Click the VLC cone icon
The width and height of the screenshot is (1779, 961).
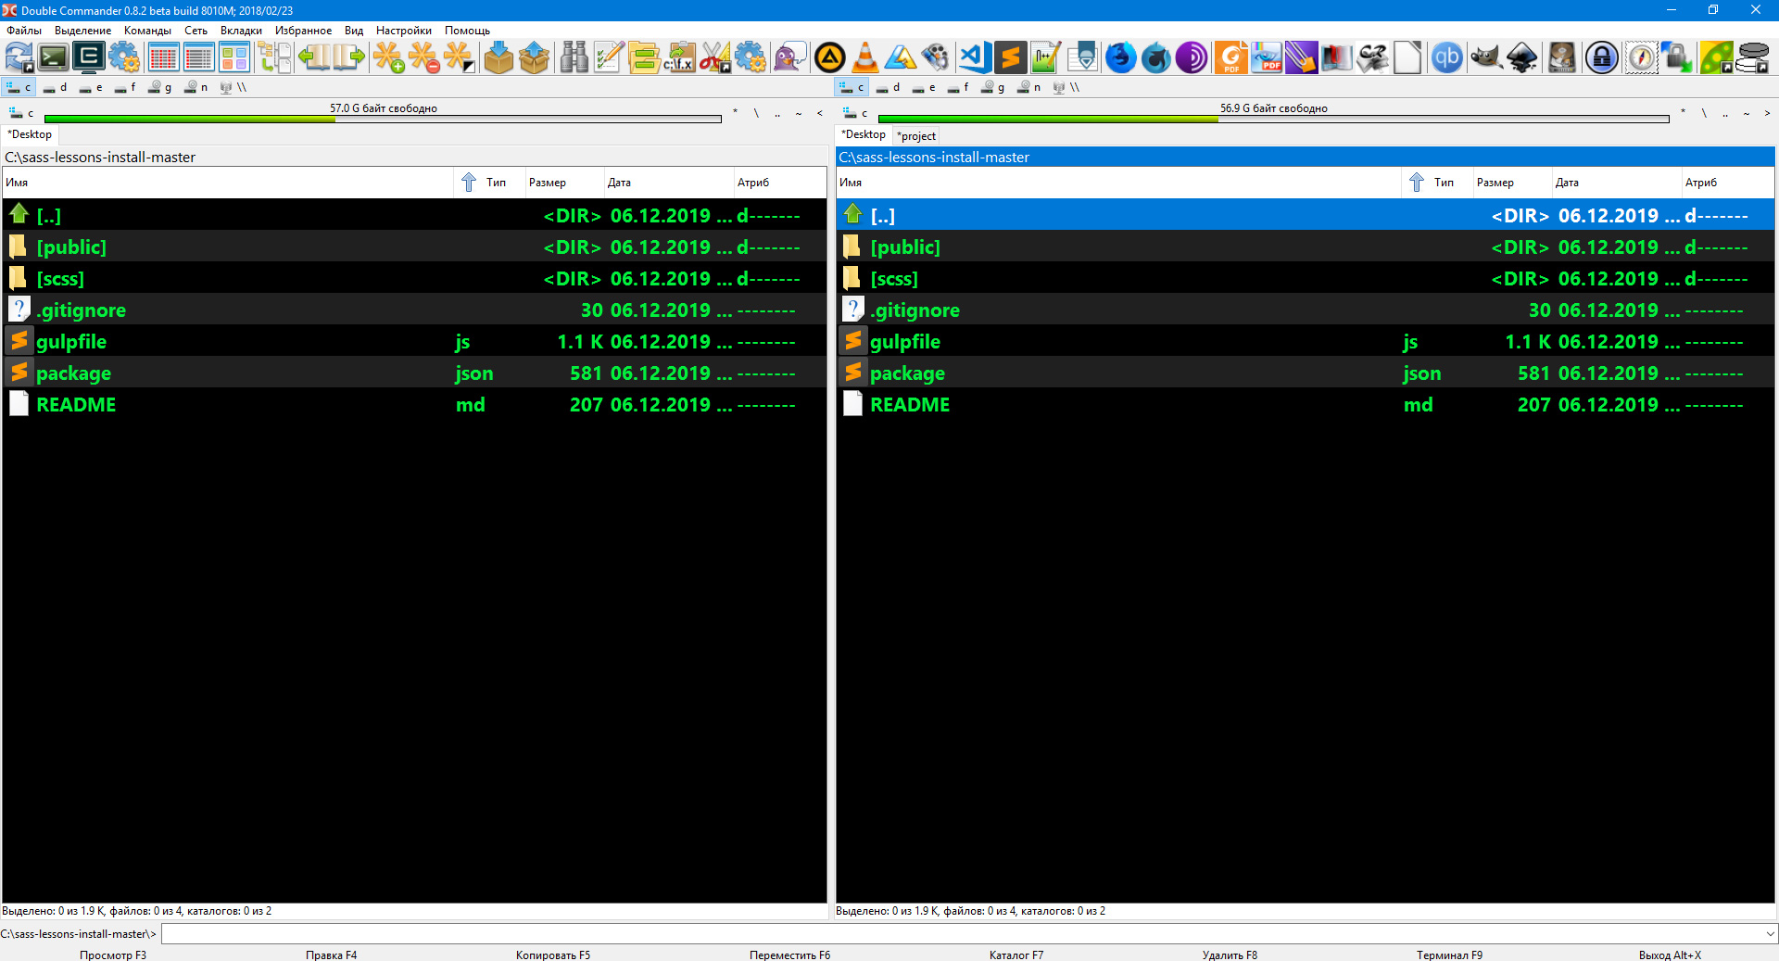tap(864, 57)
